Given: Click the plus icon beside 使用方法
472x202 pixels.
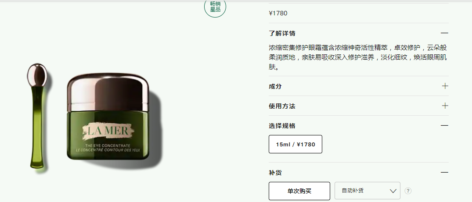Looking at the screenshot, I should tap(445, 106).
